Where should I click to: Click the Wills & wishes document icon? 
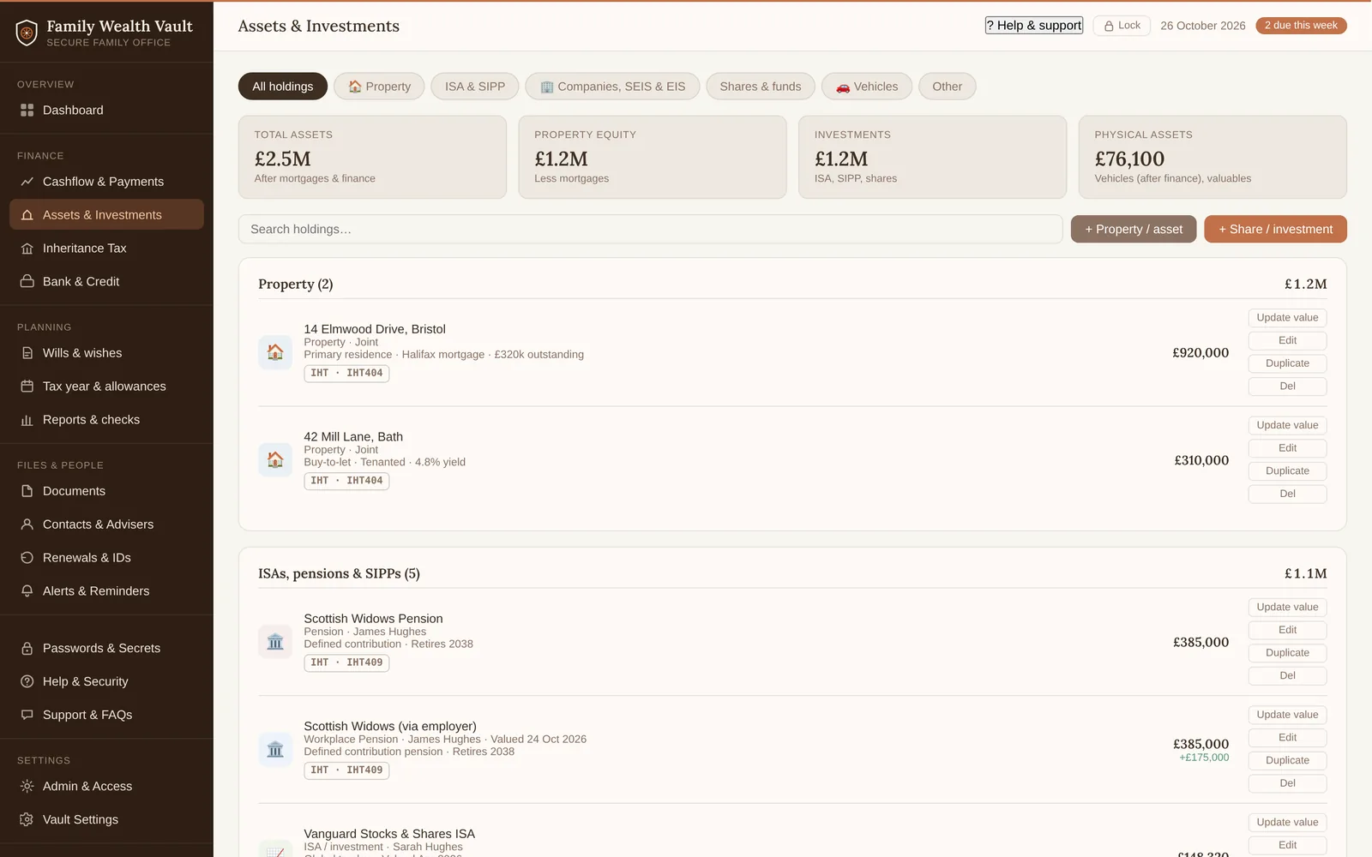[27, 353]
